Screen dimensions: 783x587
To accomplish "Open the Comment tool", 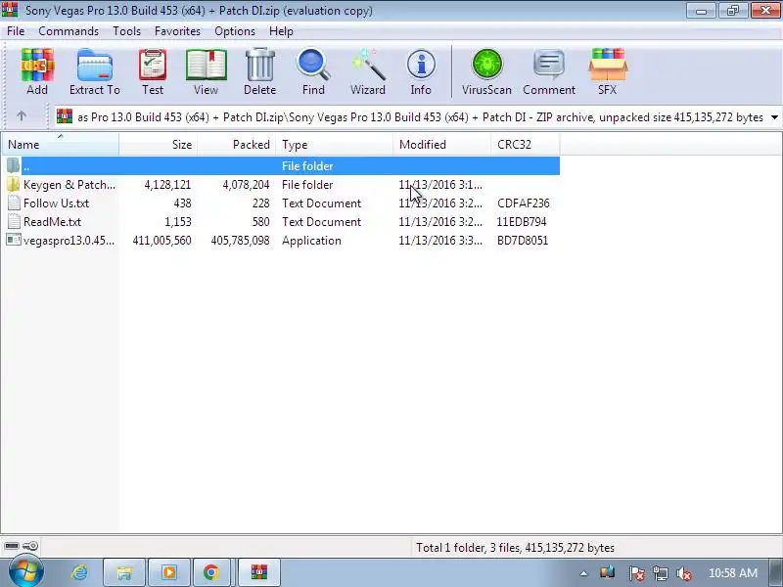I will coord(549,65).
